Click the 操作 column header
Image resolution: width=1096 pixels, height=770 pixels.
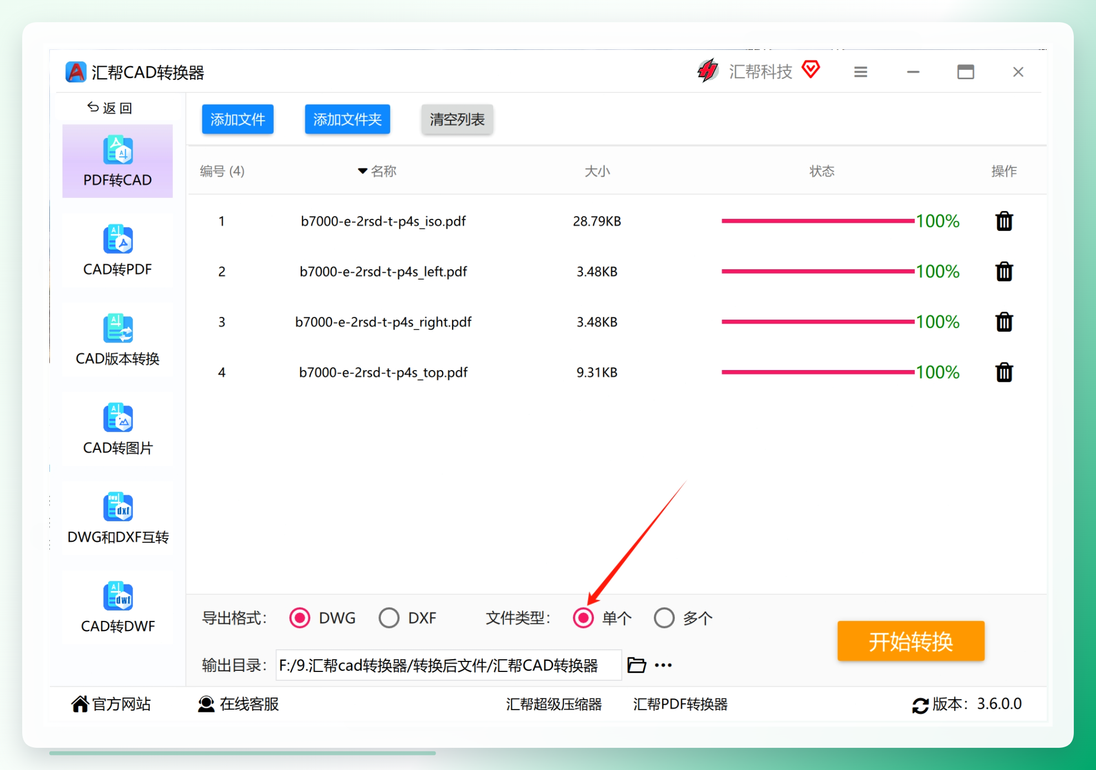click(1003, 171)
